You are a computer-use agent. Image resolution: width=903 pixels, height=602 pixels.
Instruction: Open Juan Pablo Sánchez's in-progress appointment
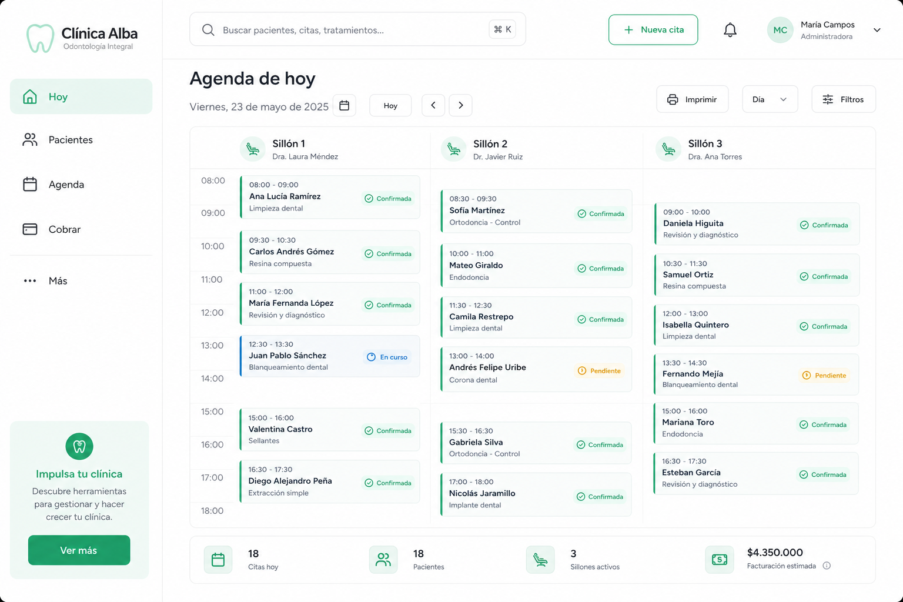coord(330,356)
